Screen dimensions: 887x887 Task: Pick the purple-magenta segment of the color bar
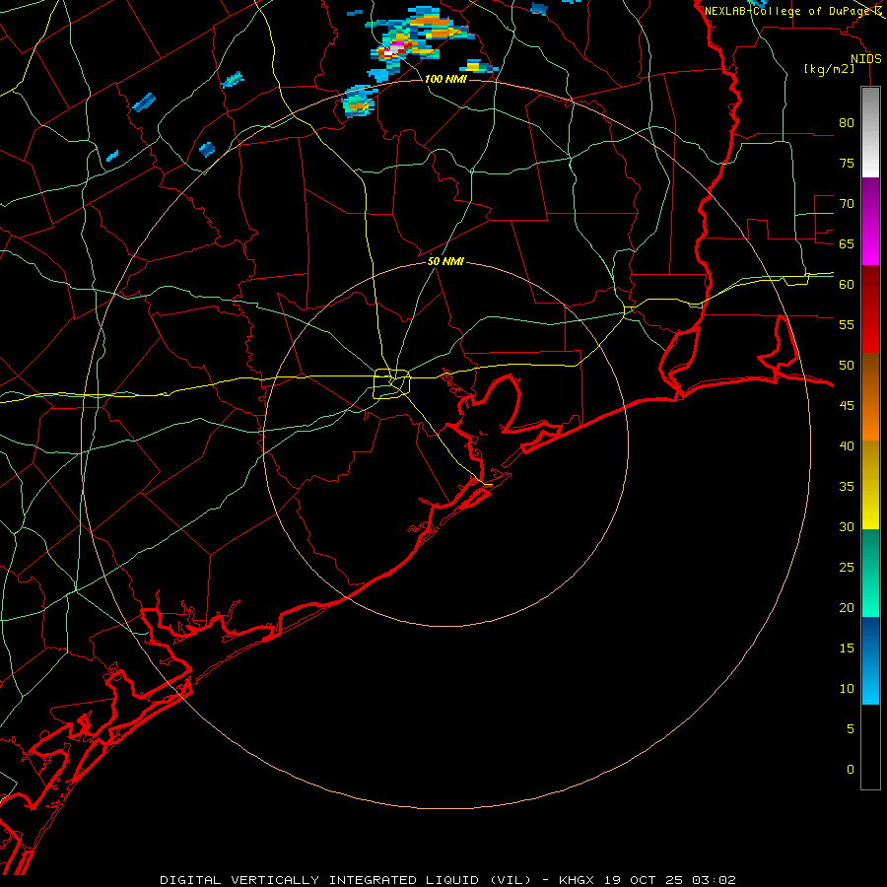coord(870,222)
